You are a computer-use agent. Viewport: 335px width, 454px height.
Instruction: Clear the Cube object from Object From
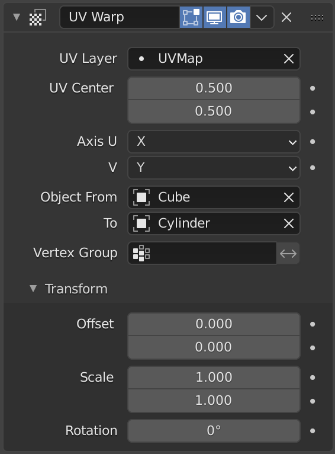(x=288, y=197)
